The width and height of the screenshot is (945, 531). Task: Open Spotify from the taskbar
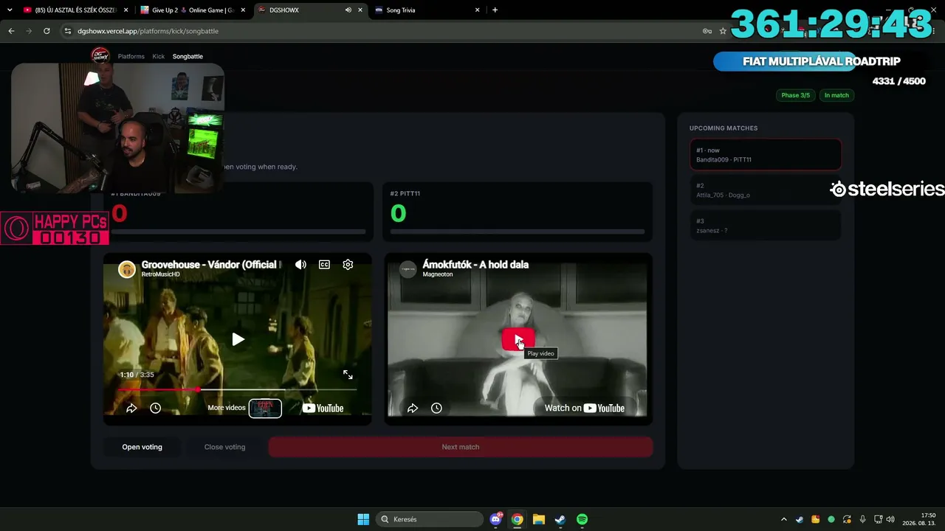click(582, 519)
